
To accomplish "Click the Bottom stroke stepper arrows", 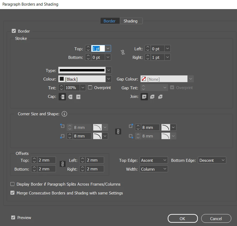I will click(x=88, y=57).
